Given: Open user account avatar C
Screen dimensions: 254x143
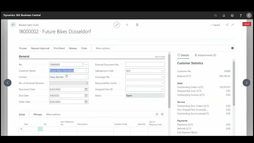Looking at the screenshot, I should pyautogui.click(x=249, y=16).
